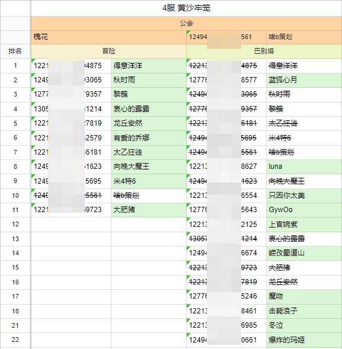Image resolution: width=342 pixels, height=349 pixels.
Task: Select the cell named luna
Action: [304, 167]
